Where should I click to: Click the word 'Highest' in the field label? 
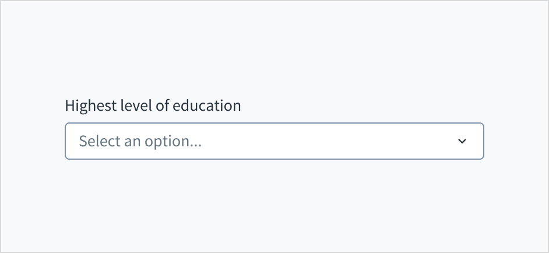(x=86, y=106)
